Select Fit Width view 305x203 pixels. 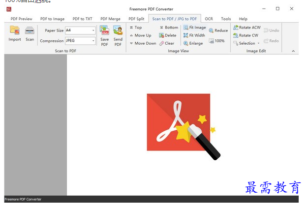[194, 35]
